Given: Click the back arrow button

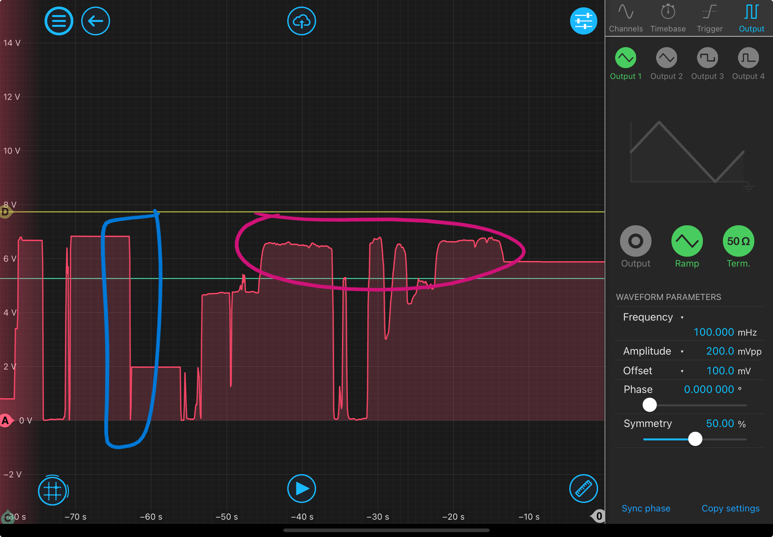Looking at the screenshot, I should point(96,21).
